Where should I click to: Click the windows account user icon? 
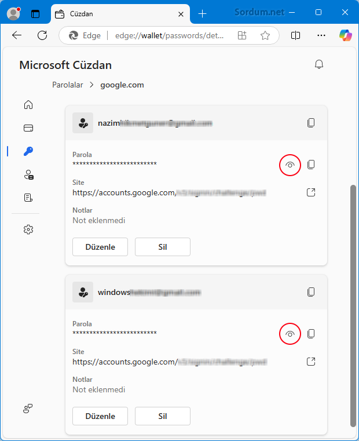pyautogui.click(x=83, y=292)
